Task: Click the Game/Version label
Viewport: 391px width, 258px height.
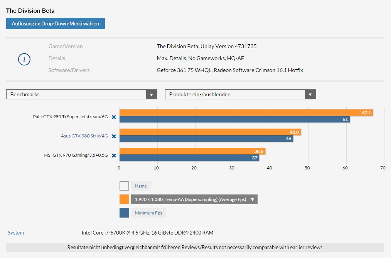Action: tap(66, 46)
